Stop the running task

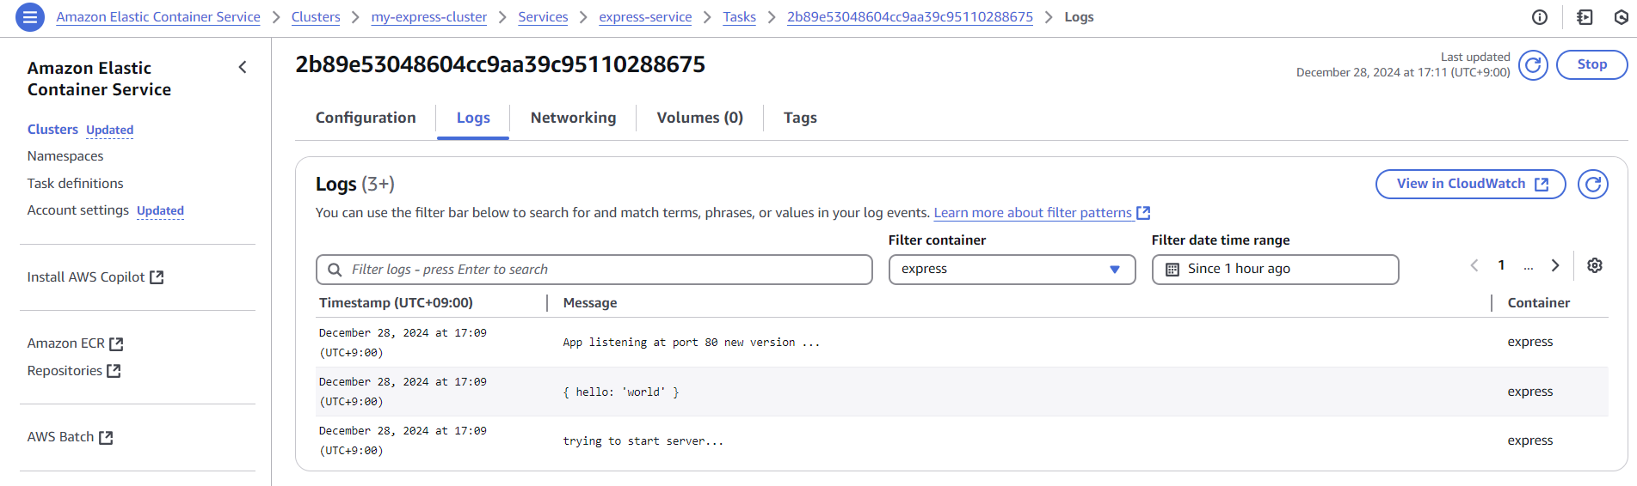pos(1591,64)
